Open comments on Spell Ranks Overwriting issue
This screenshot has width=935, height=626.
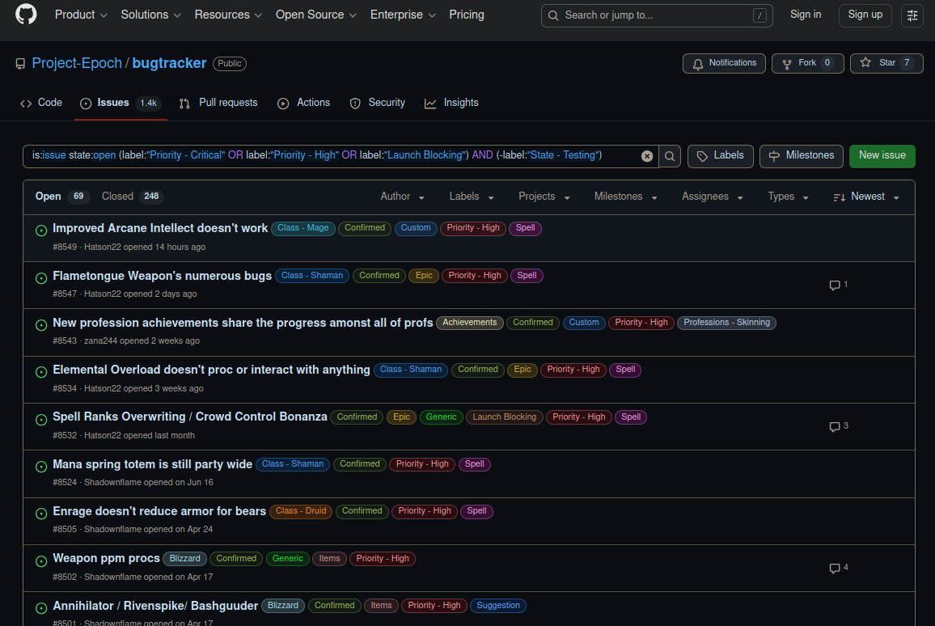click(x=839, y=426)
